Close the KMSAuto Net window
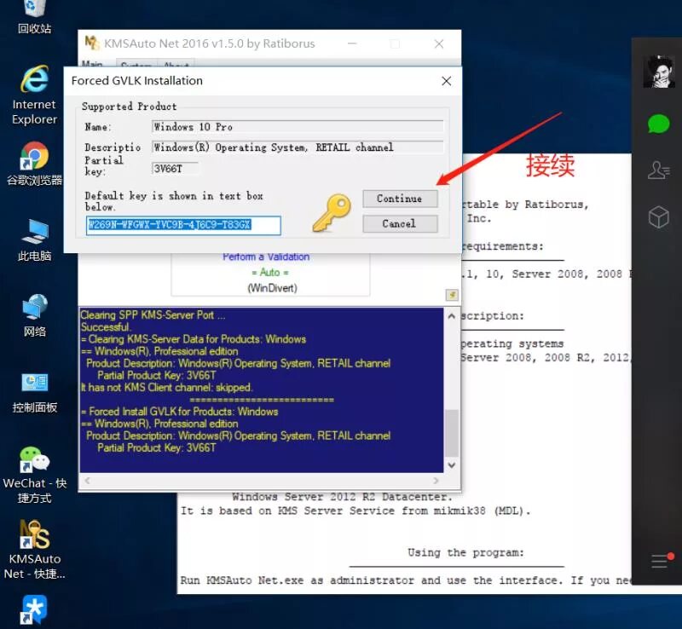Viewport: 682px width, 629px height. pos(439,43)
